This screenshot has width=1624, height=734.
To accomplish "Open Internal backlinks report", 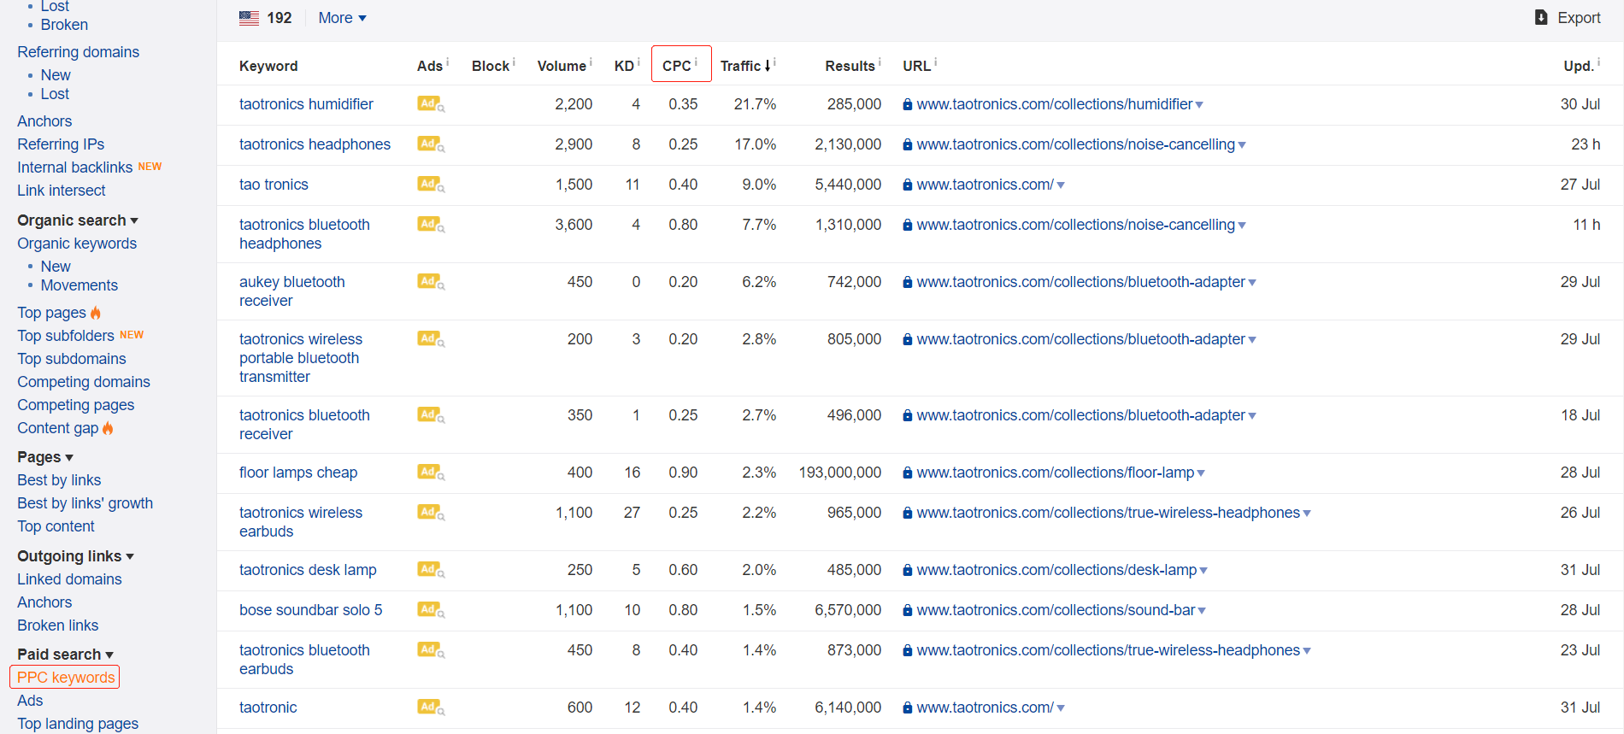I will tap(75, 167).
